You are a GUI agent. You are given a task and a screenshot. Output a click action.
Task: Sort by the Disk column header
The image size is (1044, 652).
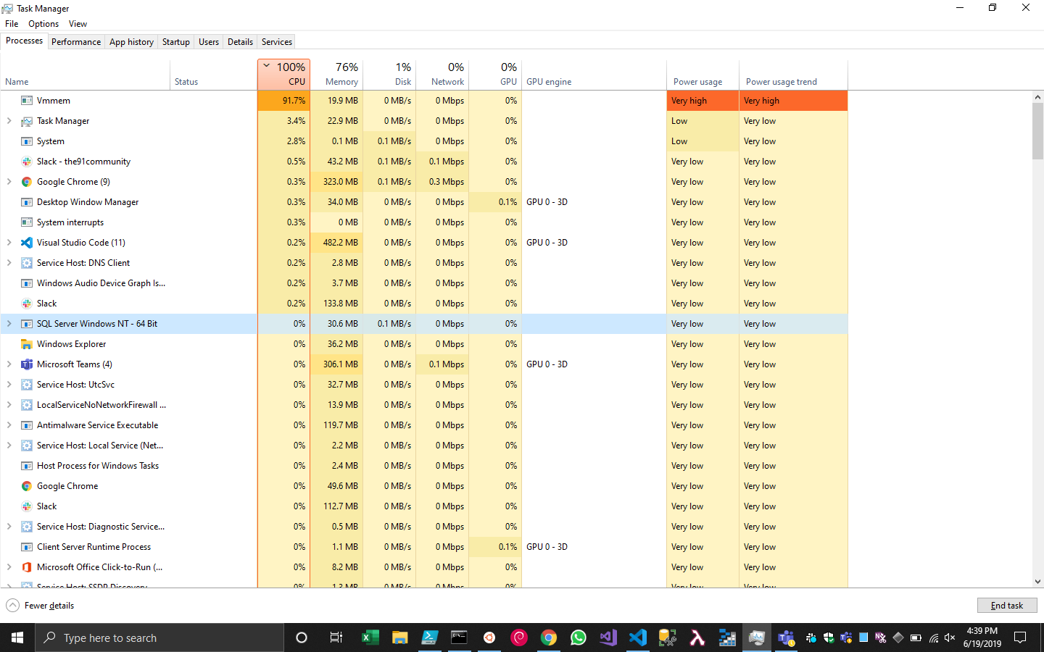pyautogui.click(x=389, y=75)
